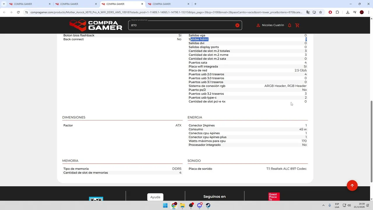Screen dimensions: 373x210
Task: Click the Puertos usb type-c row
Action: (248, 98)
